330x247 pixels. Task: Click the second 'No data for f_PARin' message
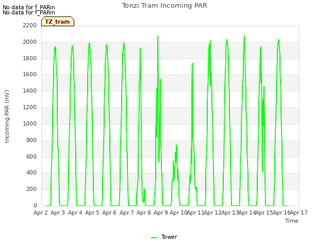click(29, 12)
